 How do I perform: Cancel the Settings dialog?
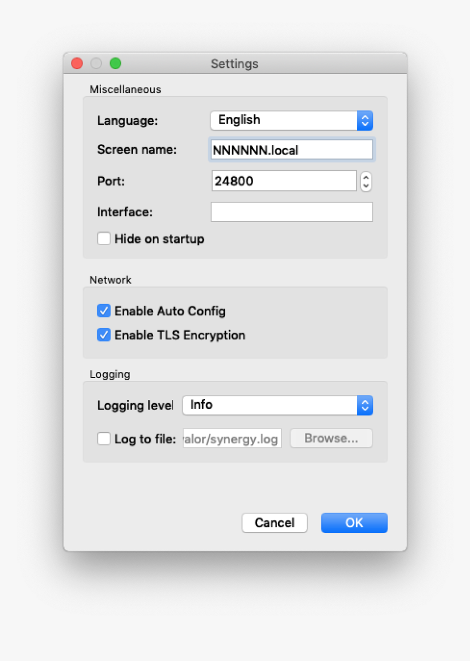[x=274, y=523]
